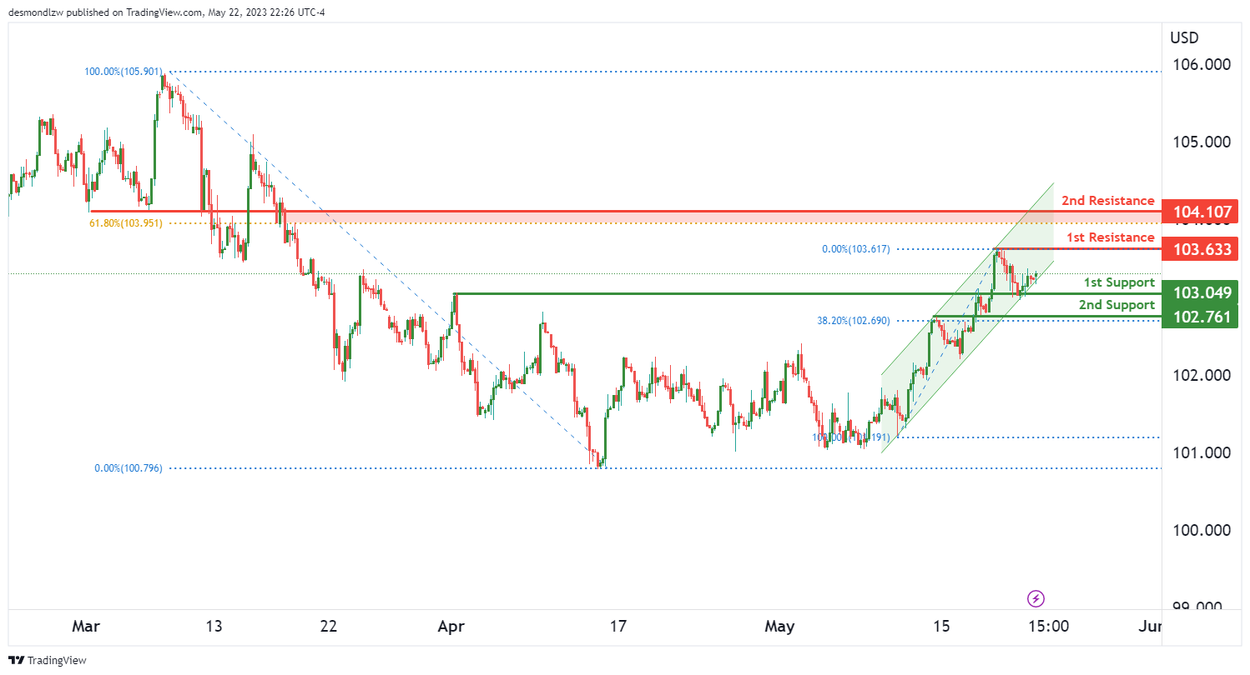Click the USD currency label
The image size is (1250, 675).
tap(1185, 37)
